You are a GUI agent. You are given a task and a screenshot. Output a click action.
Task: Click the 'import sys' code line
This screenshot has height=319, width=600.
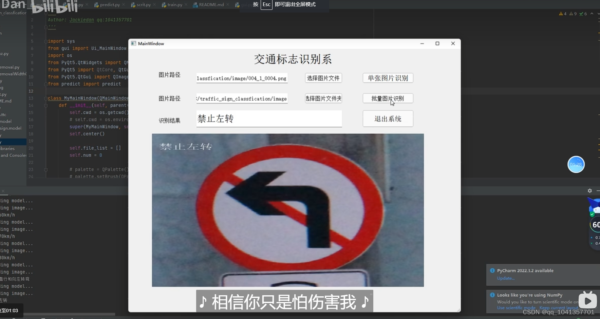61,41
